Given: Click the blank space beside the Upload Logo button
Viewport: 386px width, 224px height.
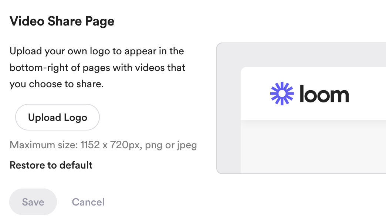Looking at the screenshot, I should (x=153, y=117).
